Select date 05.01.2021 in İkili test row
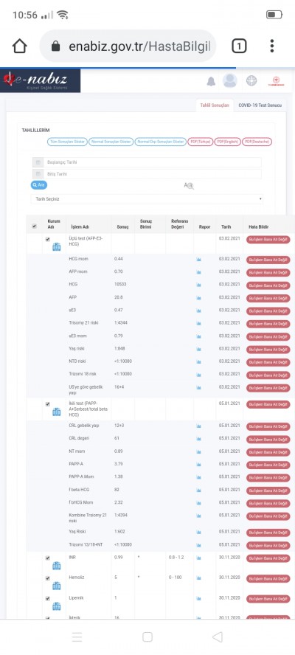Screen dimensions: 295x655 228,403
